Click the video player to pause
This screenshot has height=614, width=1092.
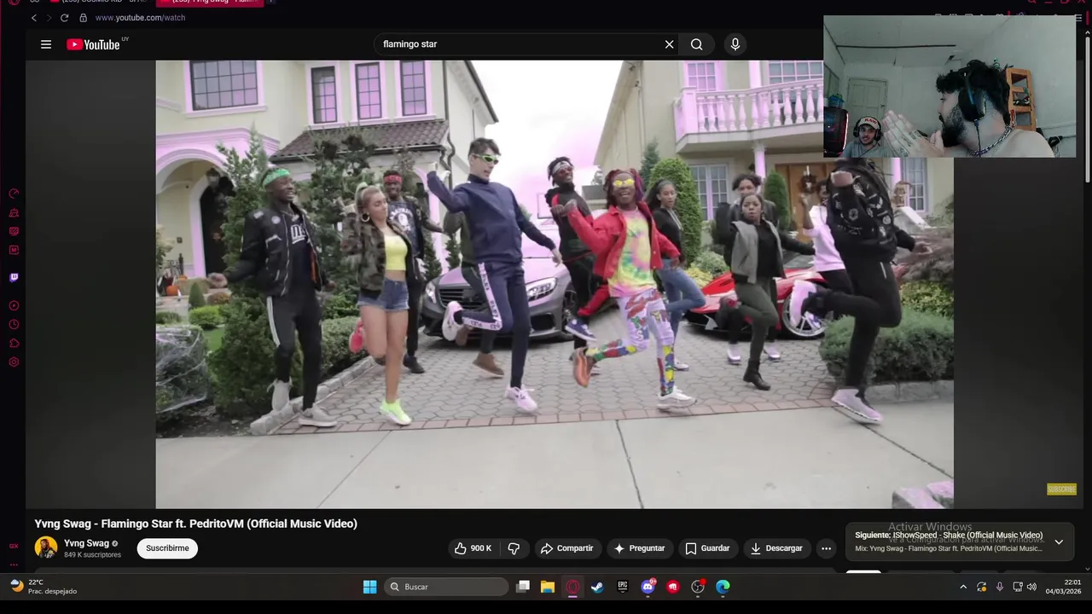coord(555,284)
